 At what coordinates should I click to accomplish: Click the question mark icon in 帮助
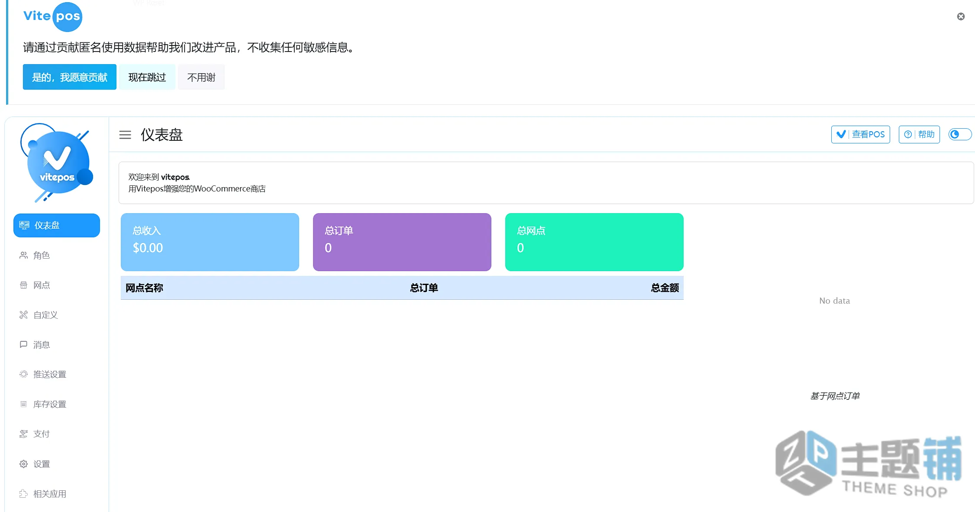point(908,134)
